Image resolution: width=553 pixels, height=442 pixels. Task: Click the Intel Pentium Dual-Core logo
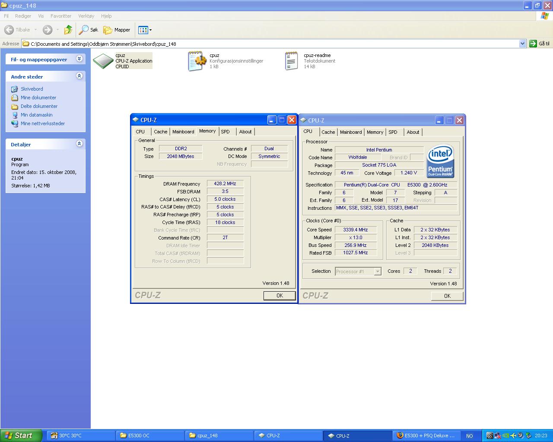pyautogui.click(x=440, y=161)
